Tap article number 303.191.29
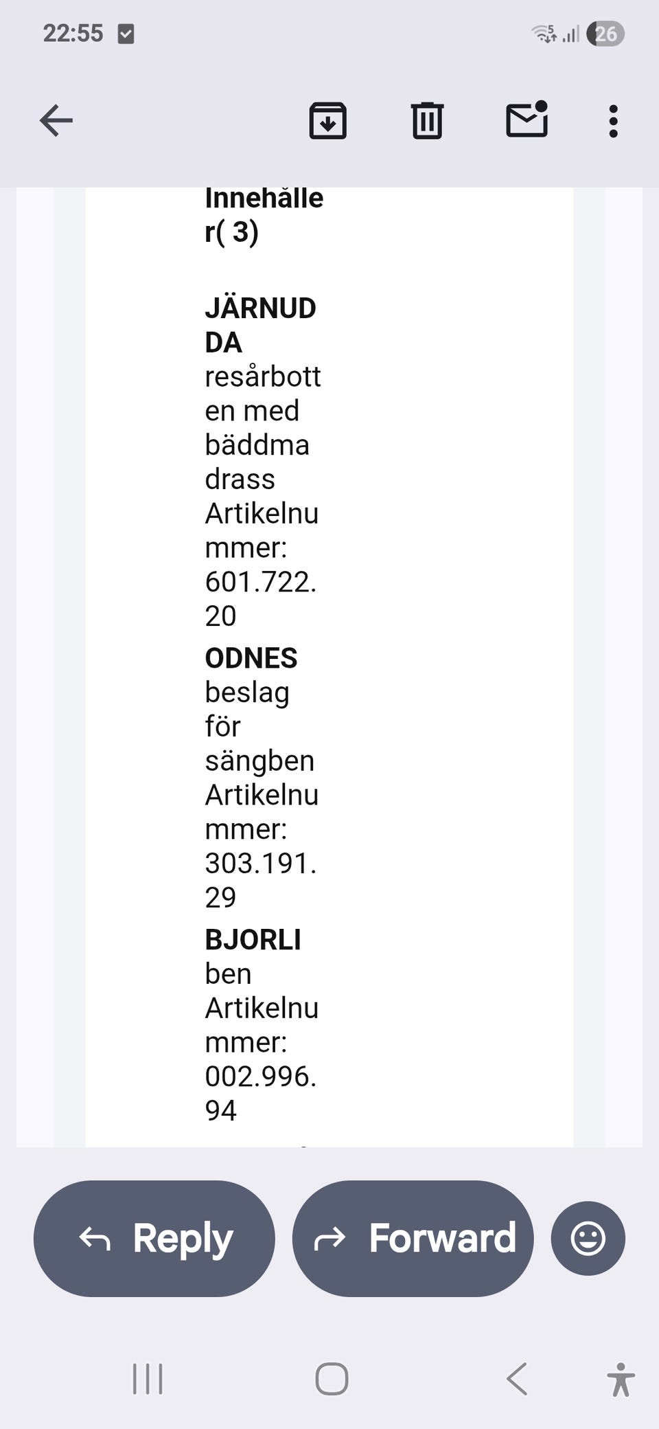This screenshot has height=1429, width=659. pyautogui.click(x=260, y=880)
